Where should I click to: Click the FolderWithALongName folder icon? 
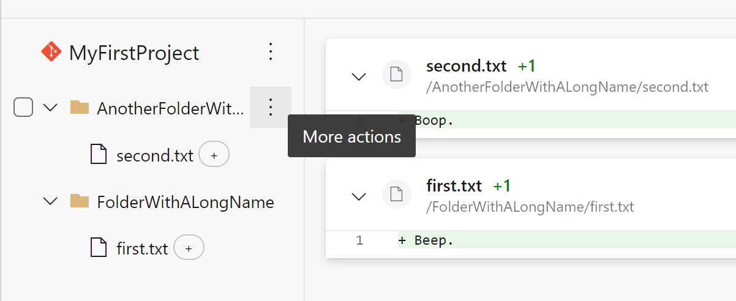pyautogui.click(x=80, y=201)
